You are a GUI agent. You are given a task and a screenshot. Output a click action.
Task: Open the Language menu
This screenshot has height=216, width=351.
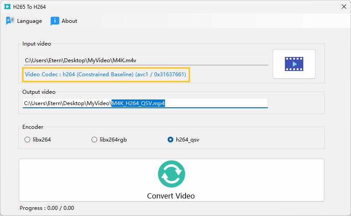click(24, 21)
